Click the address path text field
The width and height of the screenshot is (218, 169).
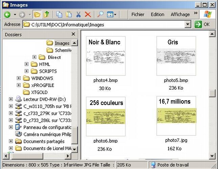pos(104,25)
